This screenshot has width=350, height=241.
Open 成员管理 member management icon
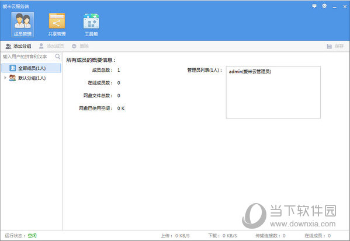click(23, 25)
